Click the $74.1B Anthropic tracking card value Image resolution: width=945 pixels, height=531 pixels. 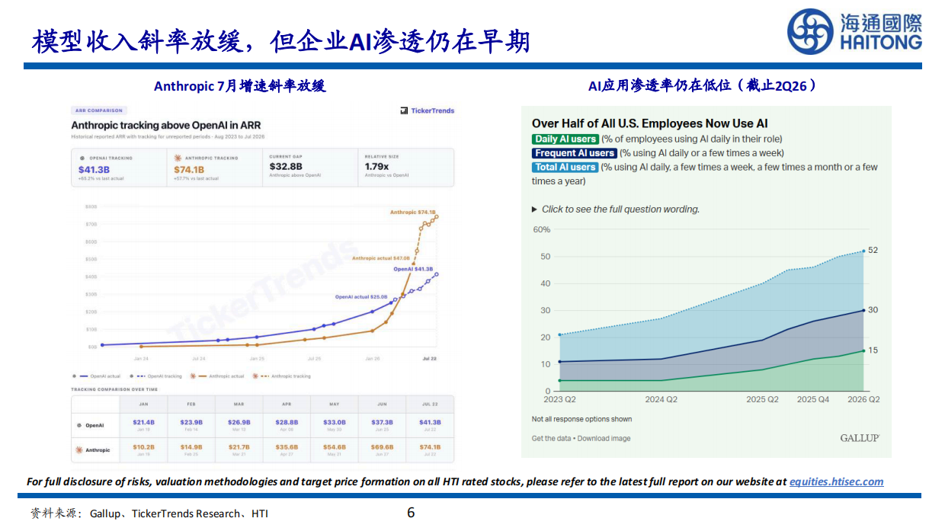[189, 169]
